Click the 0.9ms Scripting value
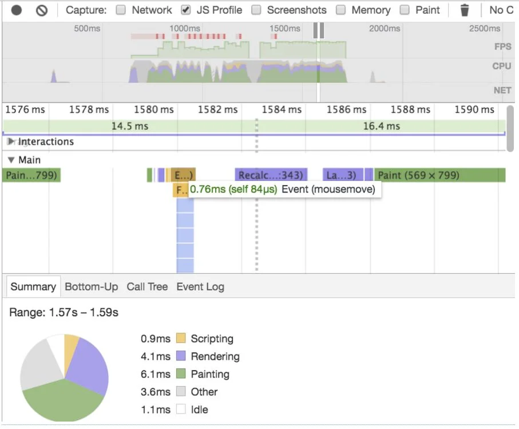This screenshot has width=519, height=429. click(x=156, y=339)
